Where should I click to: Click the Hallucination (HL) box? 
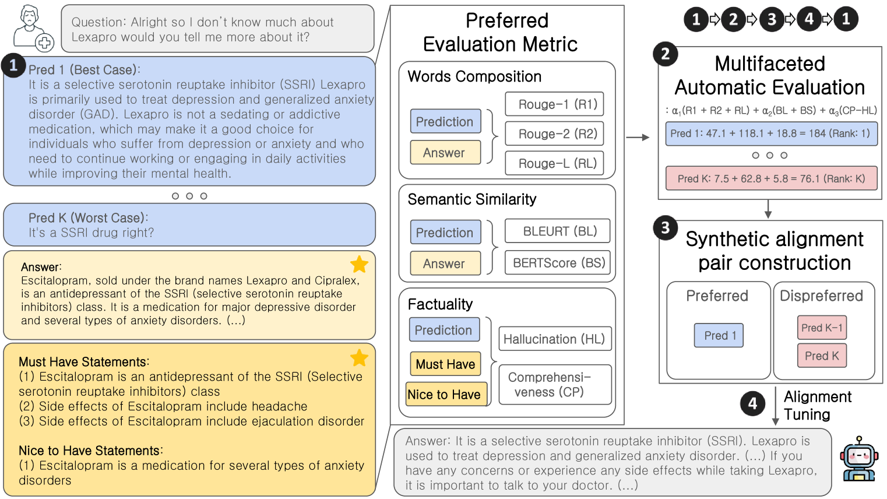[x=554, y=339]
